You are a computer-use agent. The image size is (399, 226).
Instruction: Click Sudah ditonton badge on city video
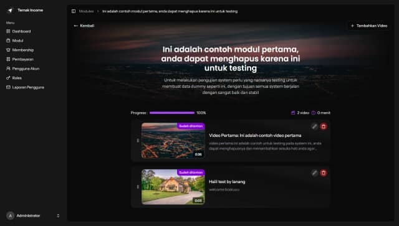[191, 126]
